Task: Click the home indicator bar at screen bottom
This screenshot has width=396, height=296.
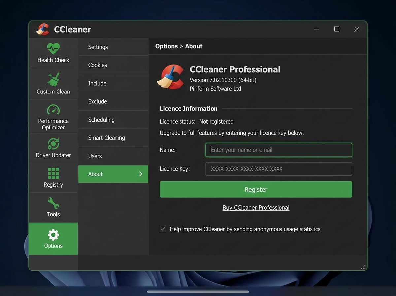Action: click(x=198, y=292)
